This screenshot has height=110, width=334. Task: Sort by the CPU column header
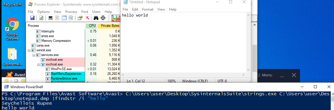(91, 26)
